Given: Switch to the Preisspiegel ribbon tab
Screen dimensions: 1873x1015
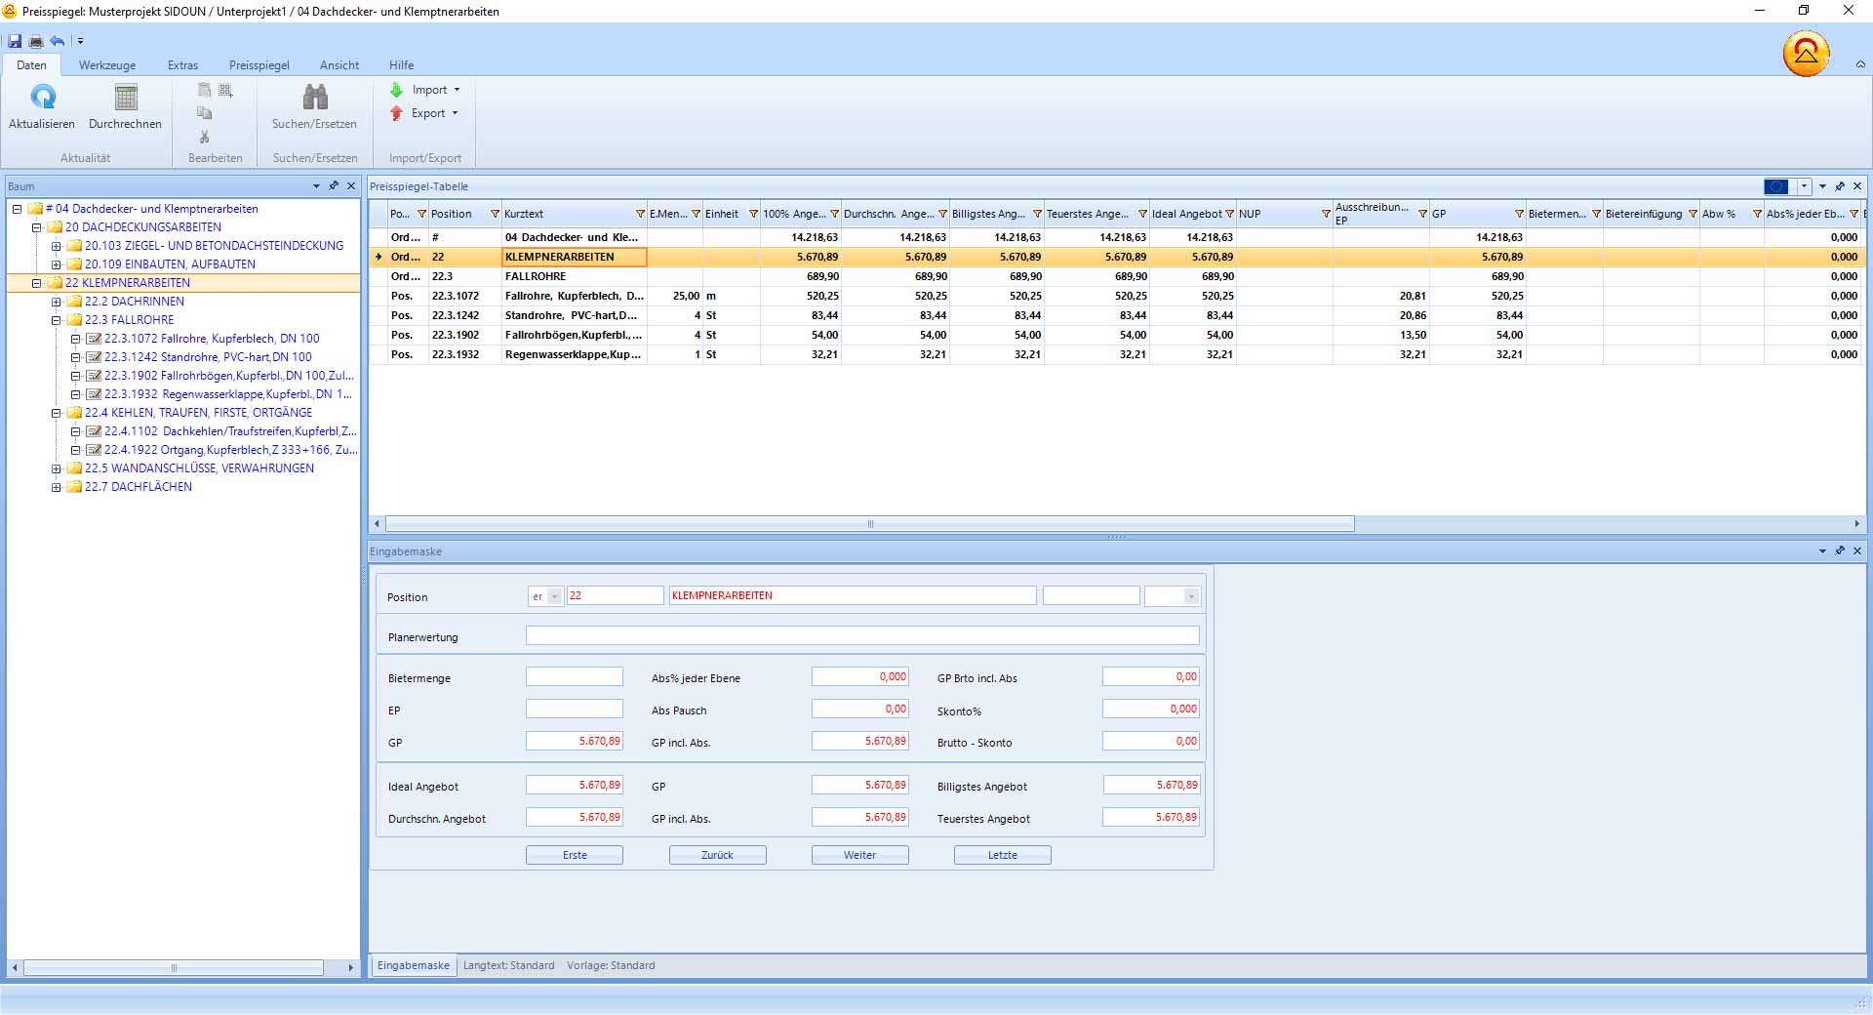Looking at the screenshot, I should [x=259, y=65].
